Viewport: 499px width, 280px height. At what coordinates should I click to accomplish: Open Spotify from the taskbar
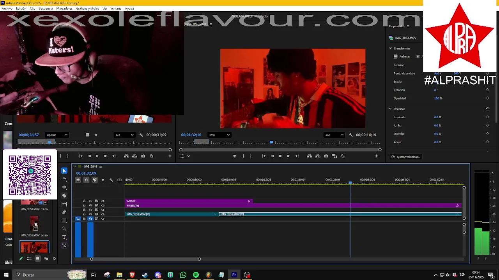tap(196, 275)
